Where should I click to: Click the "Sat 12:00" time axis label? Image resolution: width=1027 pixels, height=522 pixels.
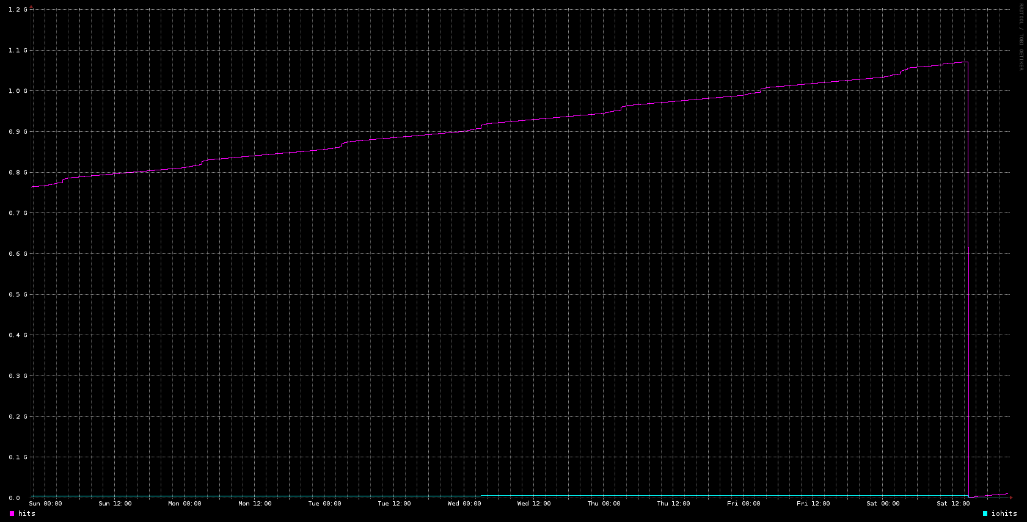point(953,504)
